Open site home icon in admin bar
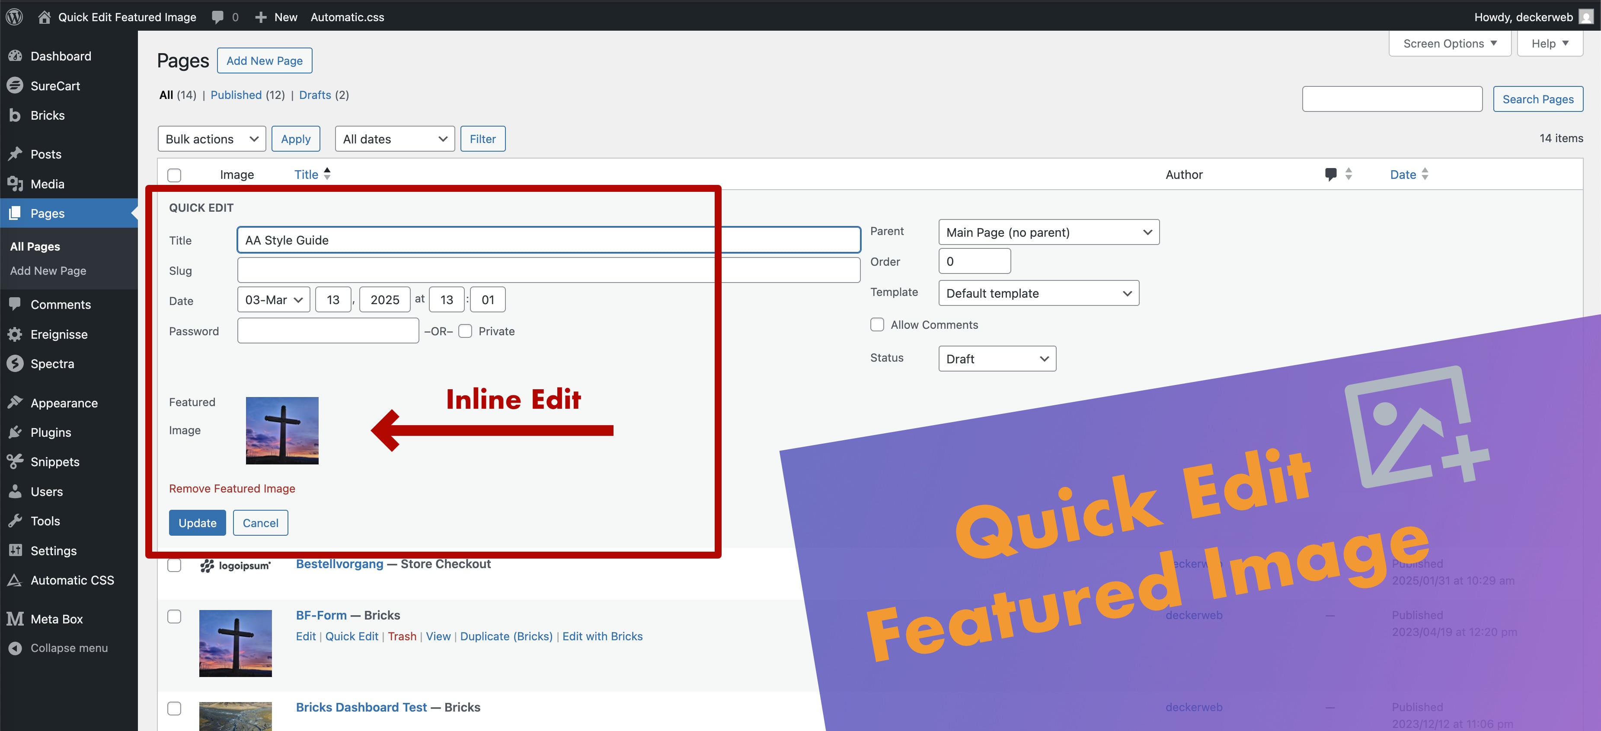This screenshot has width=1601, height=731. [44, 17]
